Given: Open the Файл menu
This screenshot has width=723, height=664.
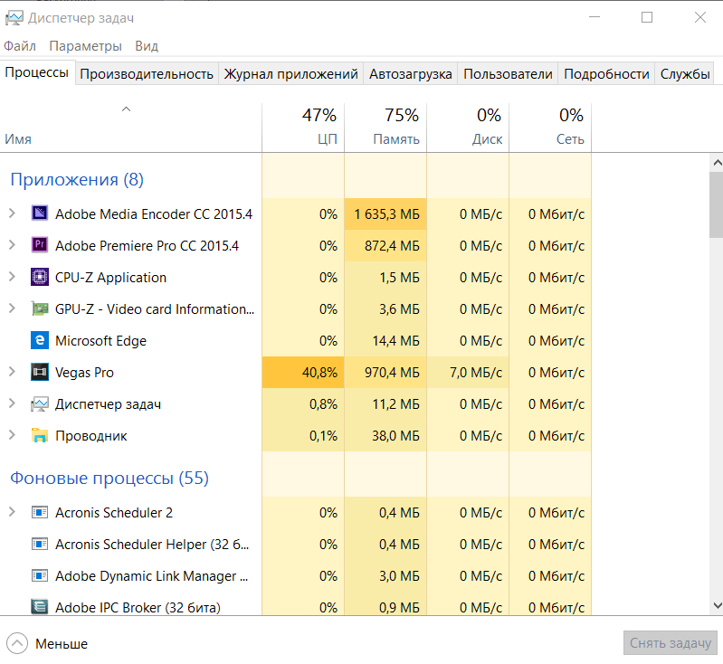Looking at the screenshot, I should click(x=20, y=46).
